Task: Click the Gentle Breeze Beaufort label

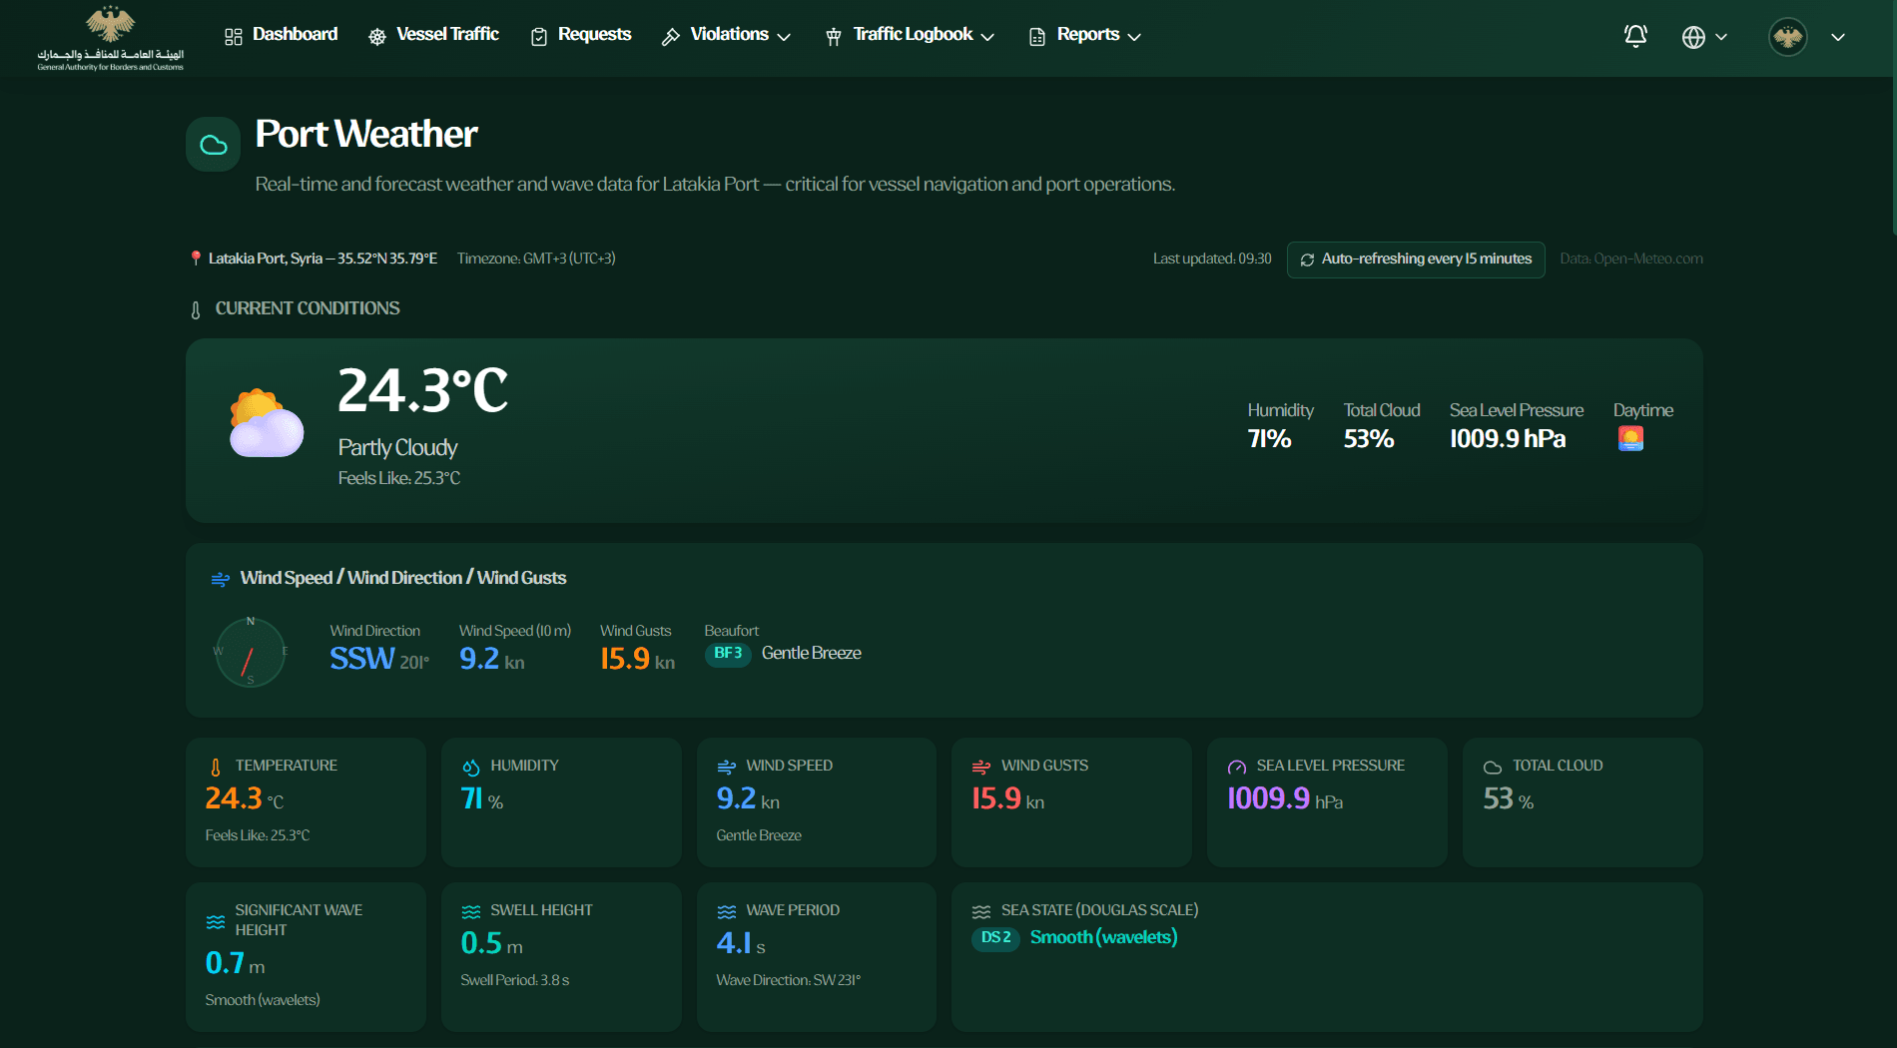Action: [811, 654]
